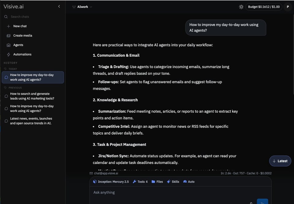Click the Competitive Intel bullet text
Image resolution: width=294 pixels, height=204 pixels.
click(161, 130)
